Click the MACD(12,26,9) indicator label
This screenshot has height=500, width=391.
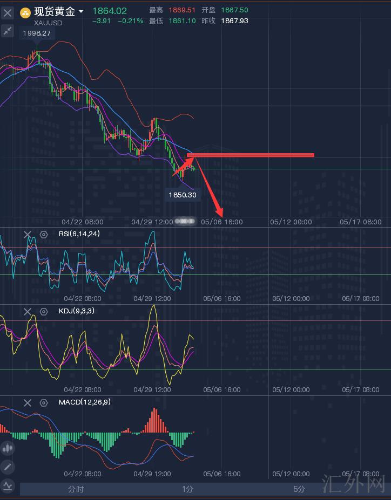tap(84, 402)
